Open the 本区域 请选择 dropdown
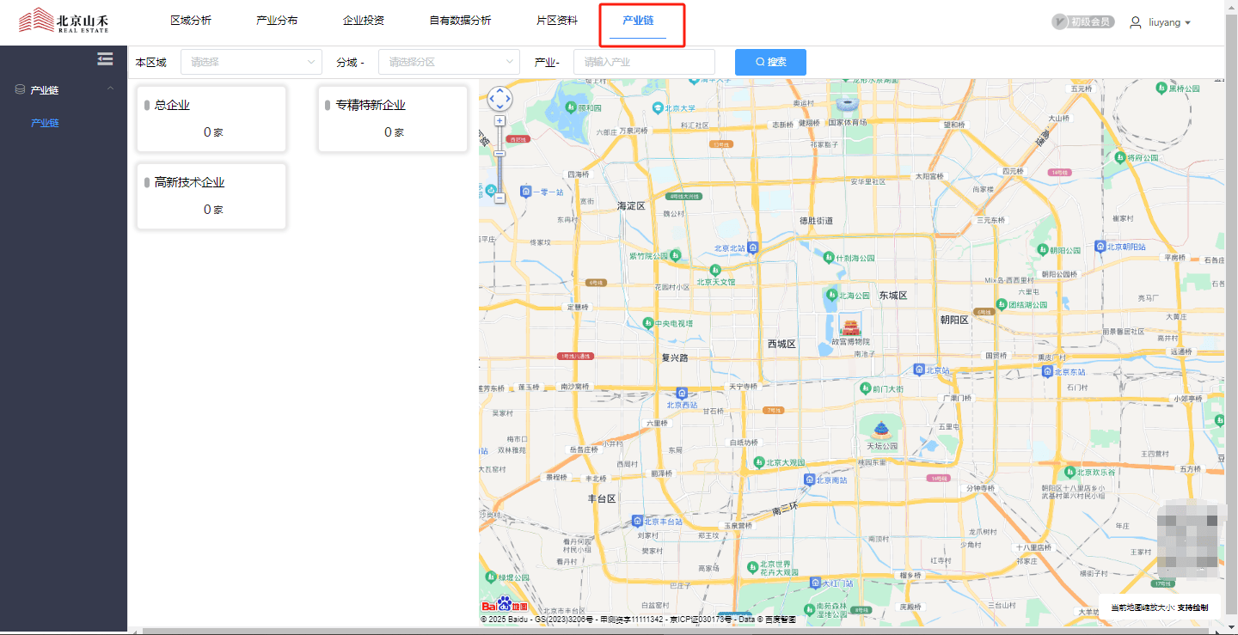 coord(251,62)
